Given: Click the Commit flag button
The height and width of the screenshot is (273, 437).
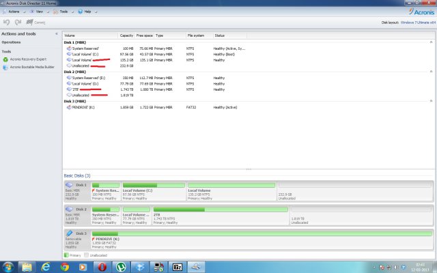Looking at the screenshot, I should point(36,23).
